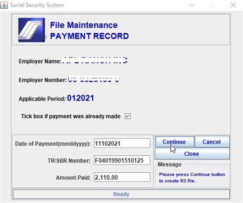
Task: Close the window with the X icon
Action: pos(233,5)
